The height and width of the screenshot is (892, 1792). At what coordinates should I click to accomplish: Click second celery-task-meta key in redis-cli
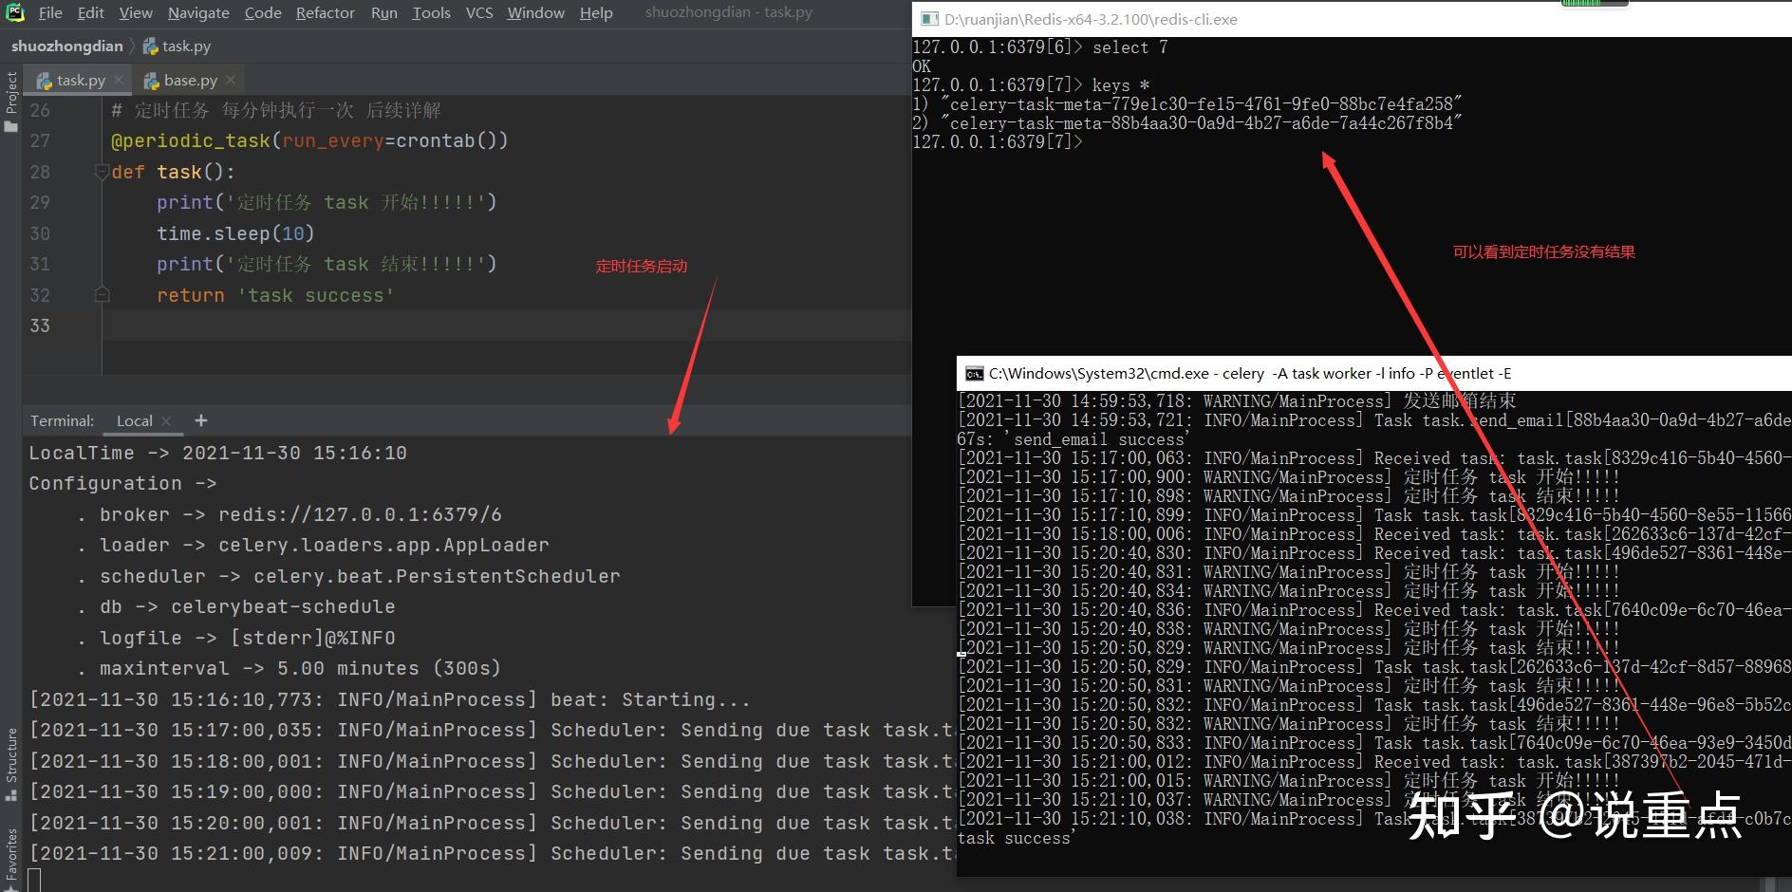(1201, 123)
